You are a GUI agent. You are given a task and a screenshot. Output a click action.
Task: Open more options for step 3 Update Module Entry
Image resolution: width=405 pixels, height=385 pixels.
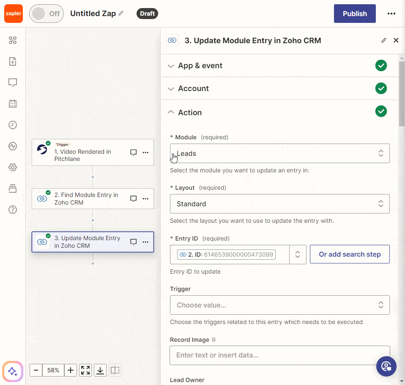pos(145,242)
